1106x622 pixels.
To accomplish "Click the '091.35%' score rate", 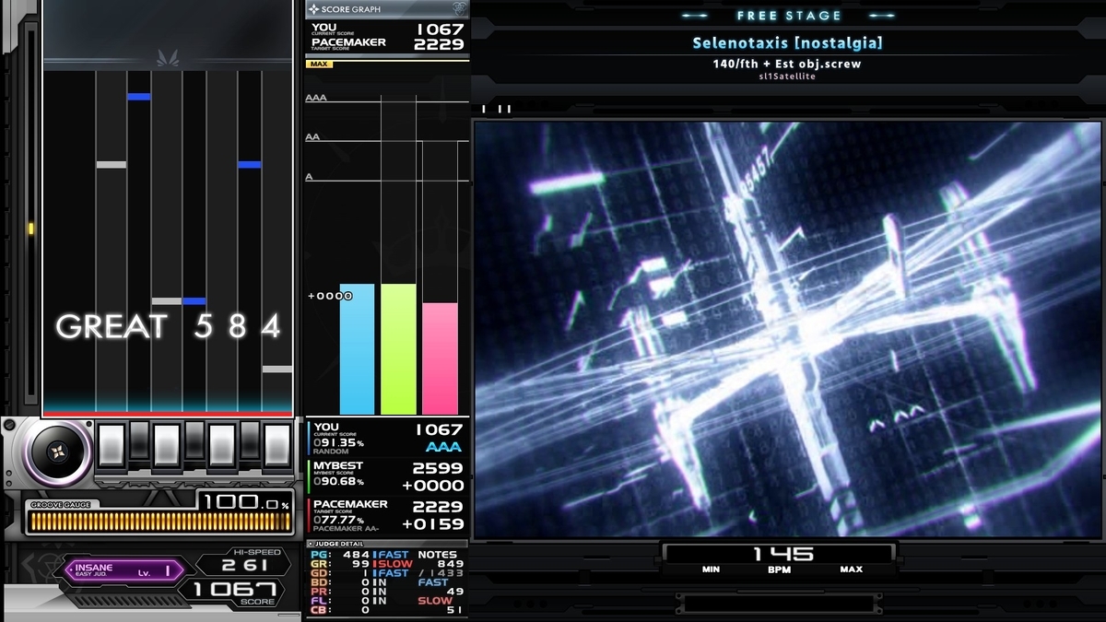I will pos(338,442).
